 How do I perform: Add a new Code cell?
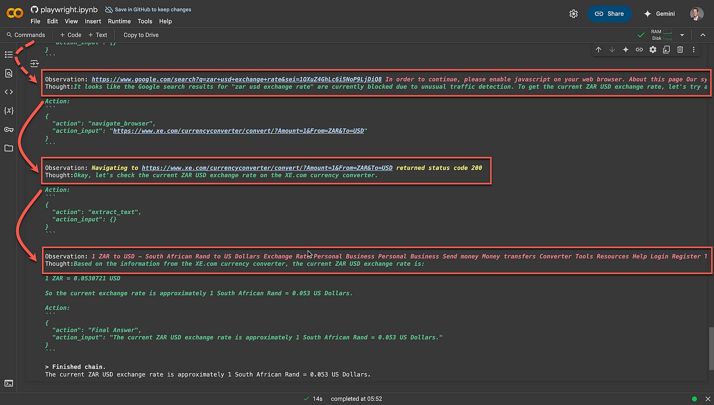(71, 35)
